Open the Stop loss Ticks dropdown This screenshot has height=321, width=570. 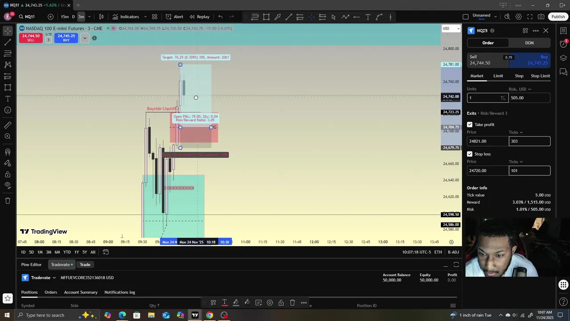click(x=516, y=162)
